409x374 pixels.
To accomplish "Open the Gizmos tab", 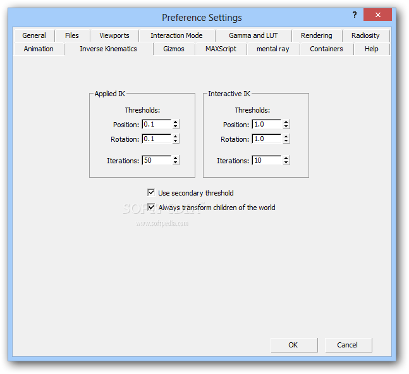I will [174, 49].
